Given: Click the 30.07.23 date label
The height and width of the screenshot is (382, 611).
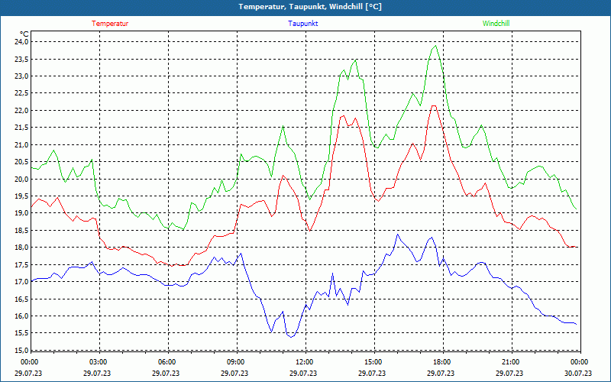Looking at the screenshot, I should [579, 374].
